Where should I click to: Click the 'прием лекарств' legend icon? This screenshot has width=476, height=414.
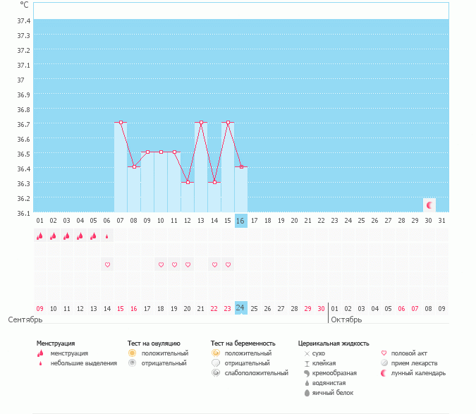(384, 363)
